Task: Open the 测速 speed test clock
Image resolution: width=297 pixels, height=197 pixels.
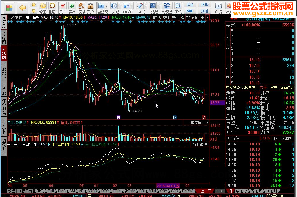Action: click(52, 8)
